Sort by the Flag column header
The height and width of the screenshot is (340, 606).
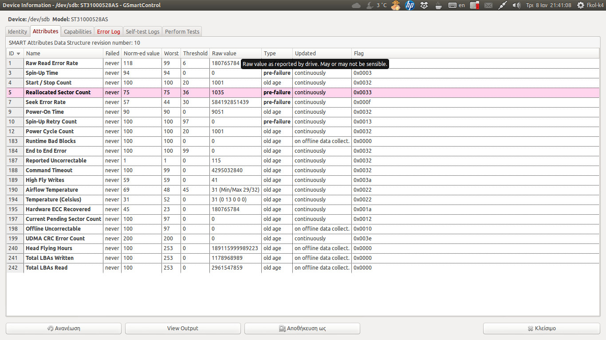476,53
